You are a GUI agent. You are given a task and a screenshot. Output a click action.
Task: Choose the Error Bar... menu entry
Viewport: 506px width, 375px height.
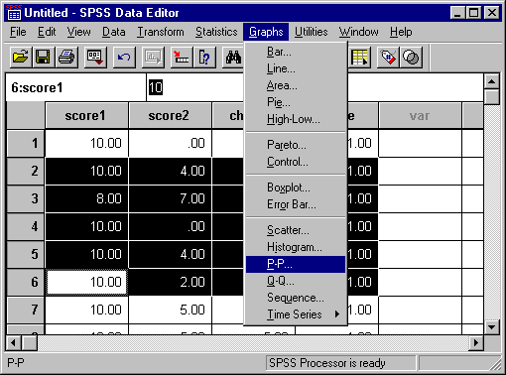click(296, 204)
